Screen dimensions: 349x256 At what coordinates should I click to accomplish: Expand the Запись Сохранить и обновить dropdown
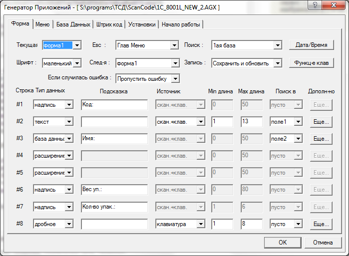(247, 63)
